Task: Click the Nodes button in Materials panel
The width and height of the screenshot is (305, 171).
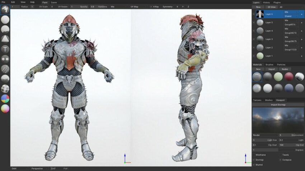Action: click(285, 69)
